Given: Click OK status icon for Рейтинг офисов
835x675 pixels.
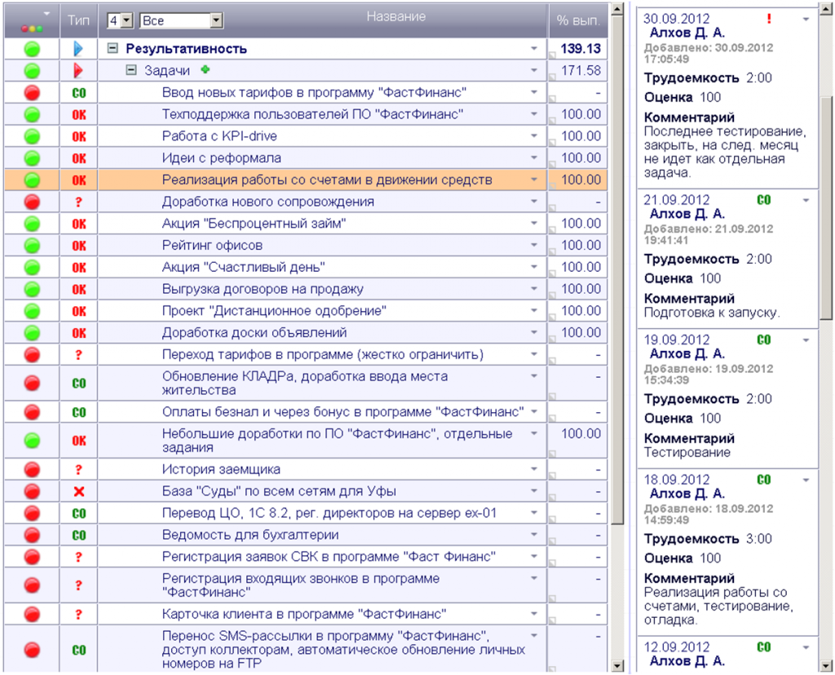Looking at the screenshot, I should (x=79, y=246).
